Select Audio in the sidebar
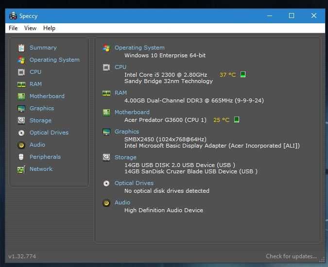The image size is (328, 267). point(37,145)
